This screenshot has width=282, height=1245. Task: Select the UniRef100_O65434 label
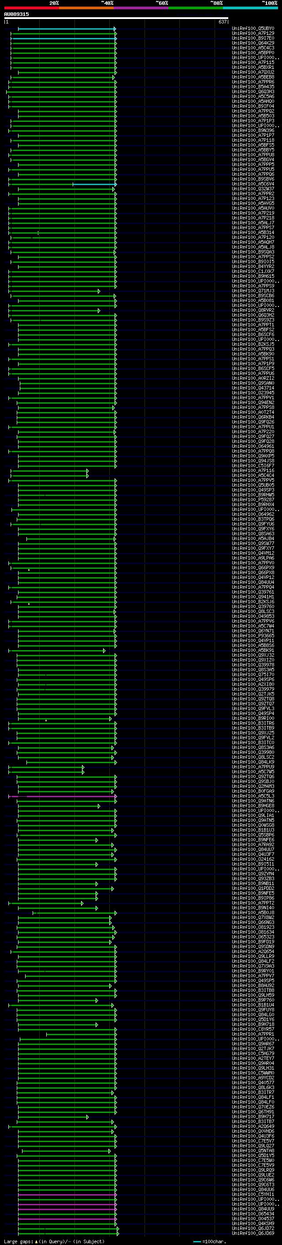[x=253, y=1214]
